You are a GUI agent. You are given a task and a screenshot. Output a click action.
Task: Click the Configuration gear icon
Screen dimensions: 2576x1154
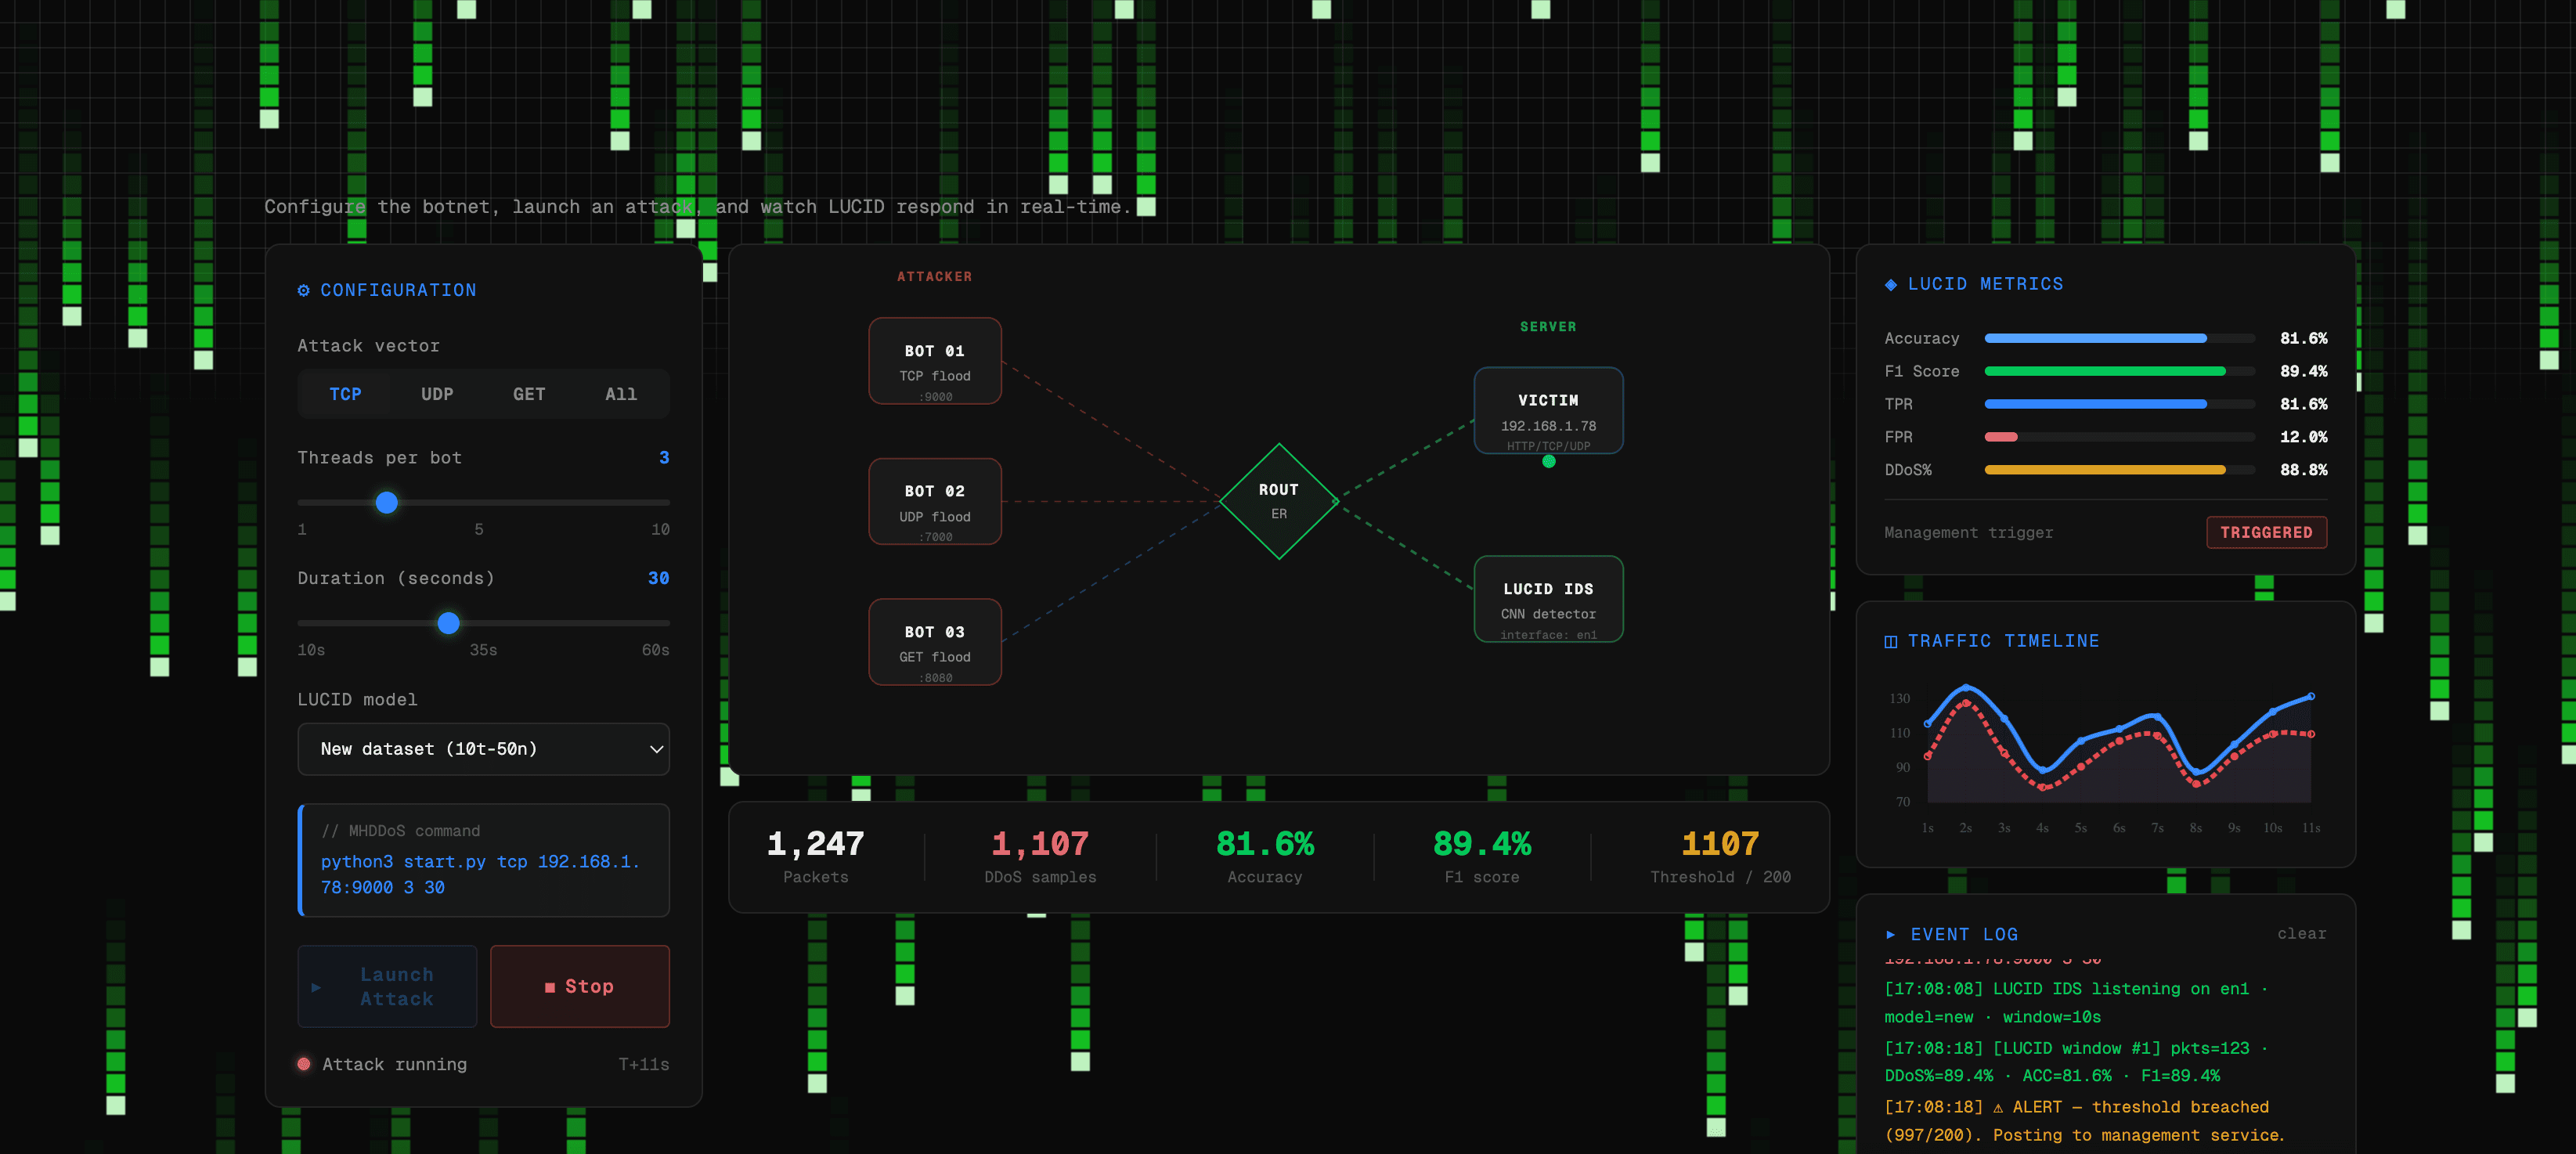(303, 290)
